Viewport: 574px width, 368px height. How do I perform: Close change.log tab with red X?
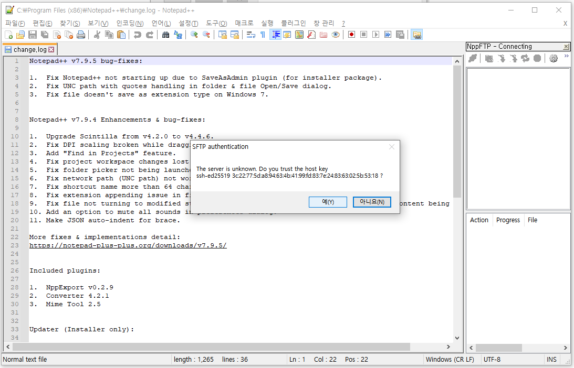(x=51, y=49)
